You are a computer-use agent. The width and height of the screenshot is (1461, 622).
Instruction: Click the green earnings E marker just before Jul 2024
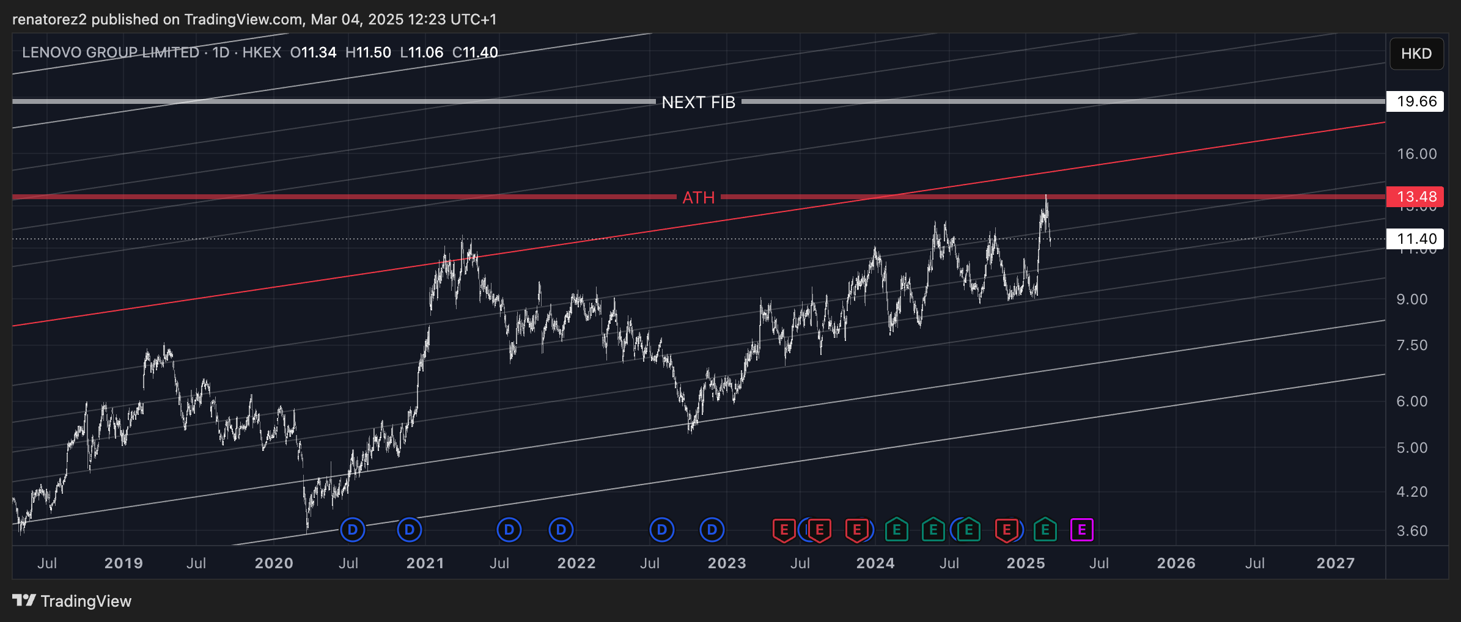pos(933,530)
